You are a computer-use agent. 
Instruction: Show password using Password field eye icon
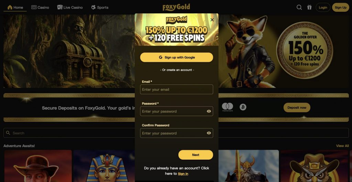pos(209,111)
